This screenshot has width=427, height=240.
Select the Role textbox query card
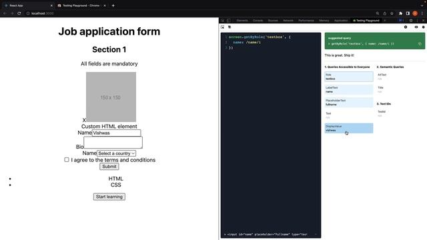click(x=349, y=77)
